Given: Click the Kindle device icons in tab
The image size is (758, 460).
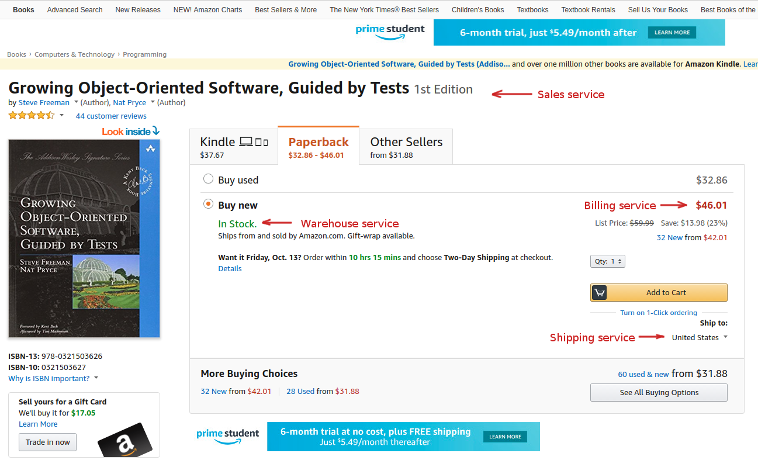Looking at the screenshot, I should (x=254, y=142).
